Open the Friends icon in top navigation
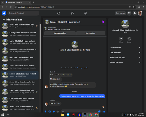This screenshot has height=117, width=146. (x=72, y=13)
